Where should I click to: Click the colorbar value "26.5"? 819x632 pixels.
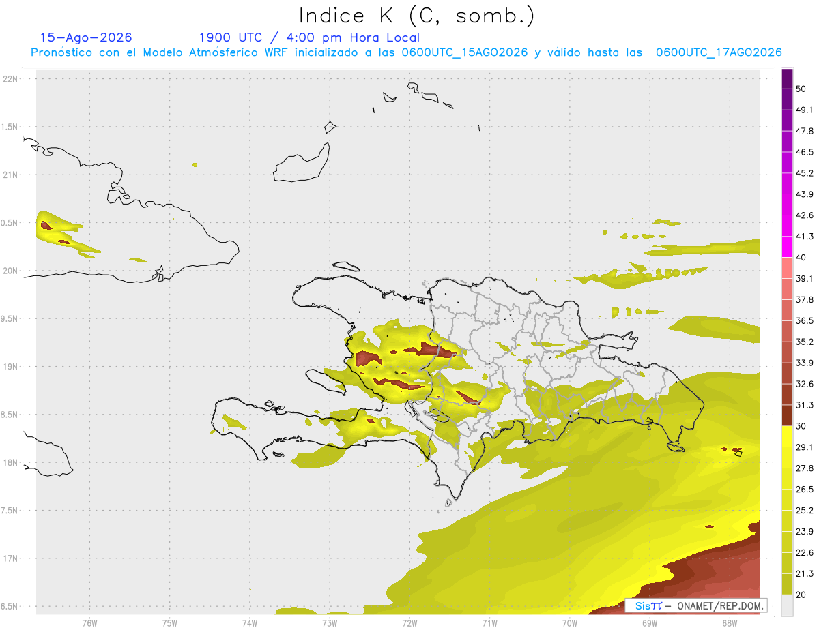[x=805, y=490]
